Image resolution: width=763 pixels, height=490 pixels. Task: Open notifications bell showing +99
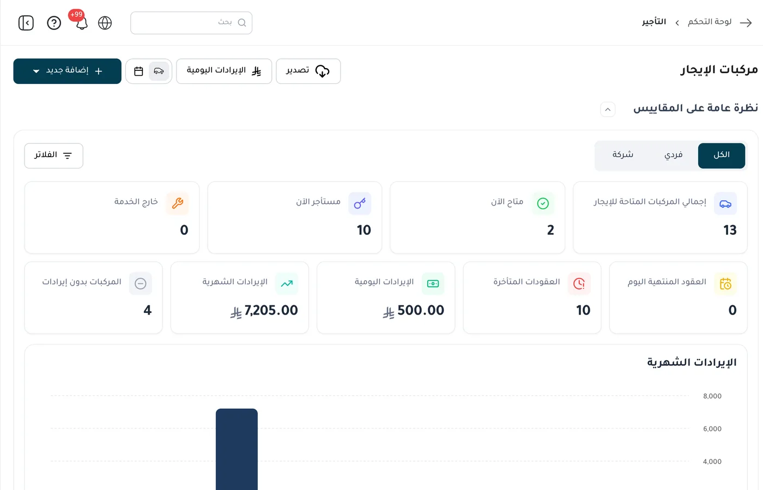[81, 22]
